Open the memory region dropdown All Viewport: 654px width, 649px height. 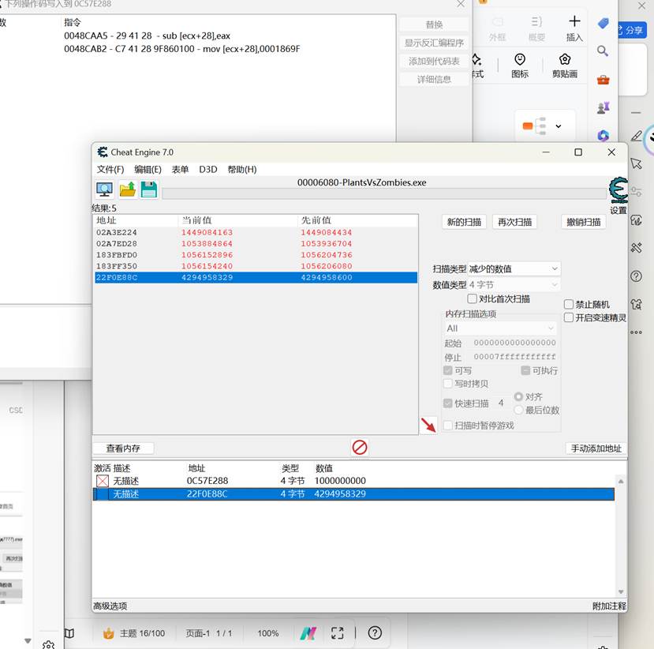tap(500, 328)
